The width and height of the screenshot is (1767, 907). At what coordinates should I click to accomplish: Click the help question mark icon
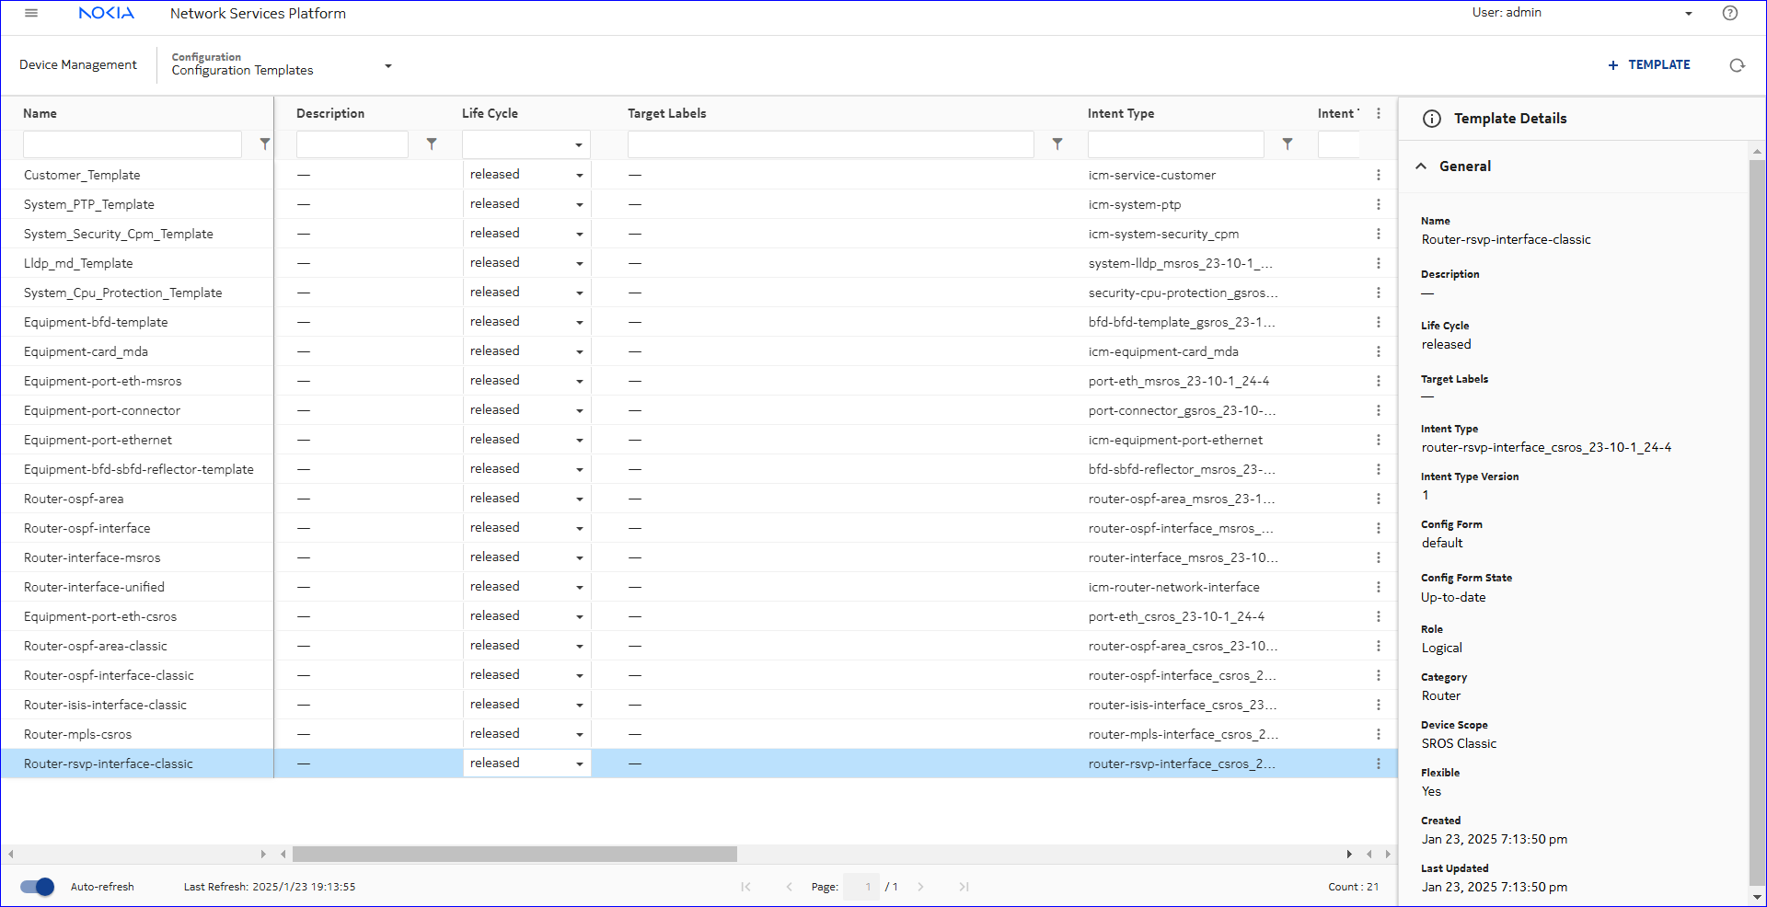(1730, 13)
